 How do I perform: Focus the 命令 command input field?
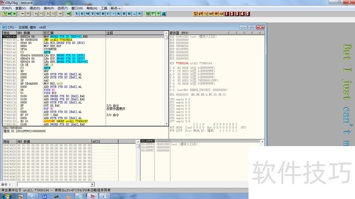click(x=54, y=184)
